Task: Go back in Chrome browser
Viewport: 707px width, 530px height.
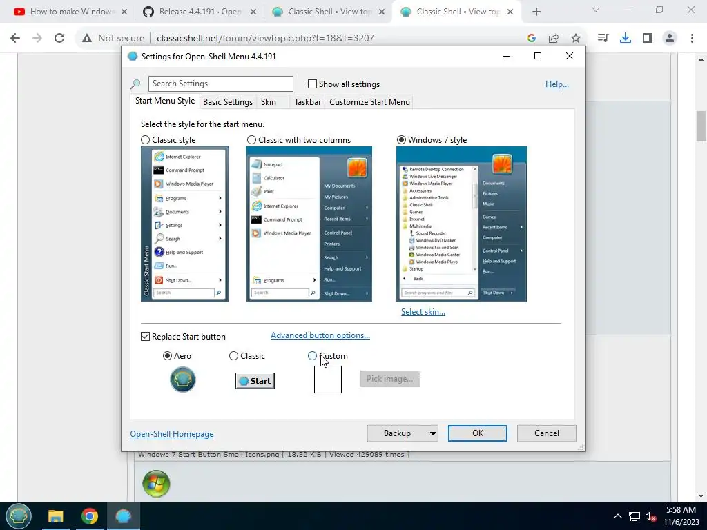Action: tap(15, 38)
